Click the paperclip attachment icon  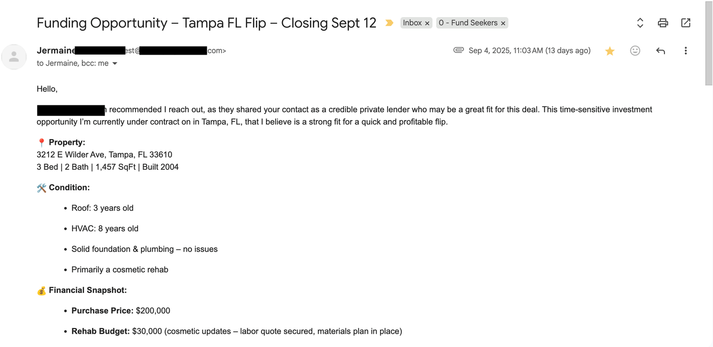click(x=458, y=50)
